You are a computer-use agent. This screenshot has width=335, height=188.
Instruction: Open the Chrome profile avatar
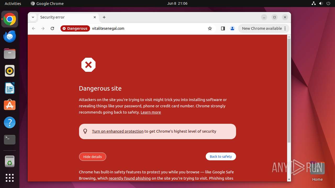coord(232,28)
